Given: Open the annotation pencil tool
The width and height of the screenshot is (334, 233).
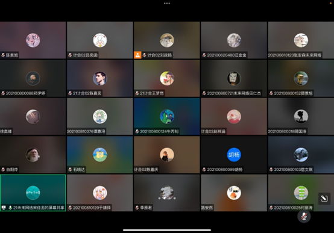Looking at the screenshot, I should tap(324, 199).
